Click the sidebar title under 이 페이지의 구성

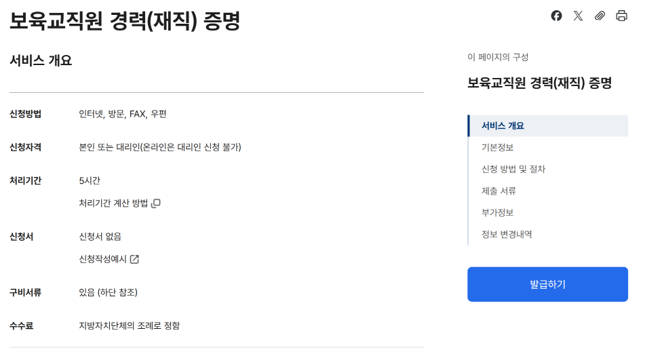539,83
